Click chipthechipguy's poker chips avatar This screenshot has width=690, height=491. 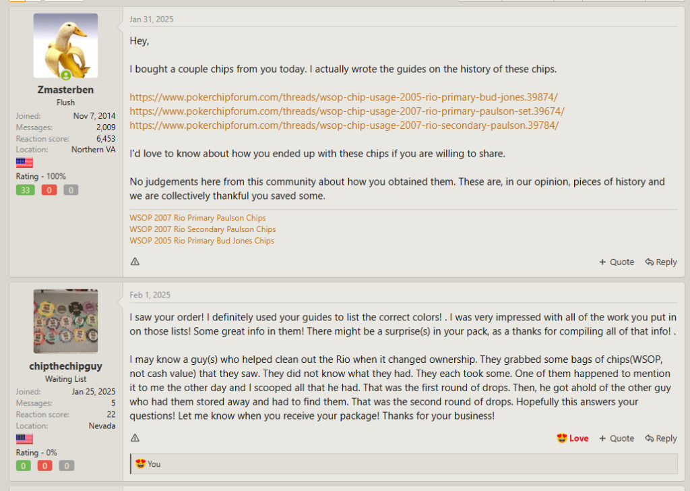point(65,322)
